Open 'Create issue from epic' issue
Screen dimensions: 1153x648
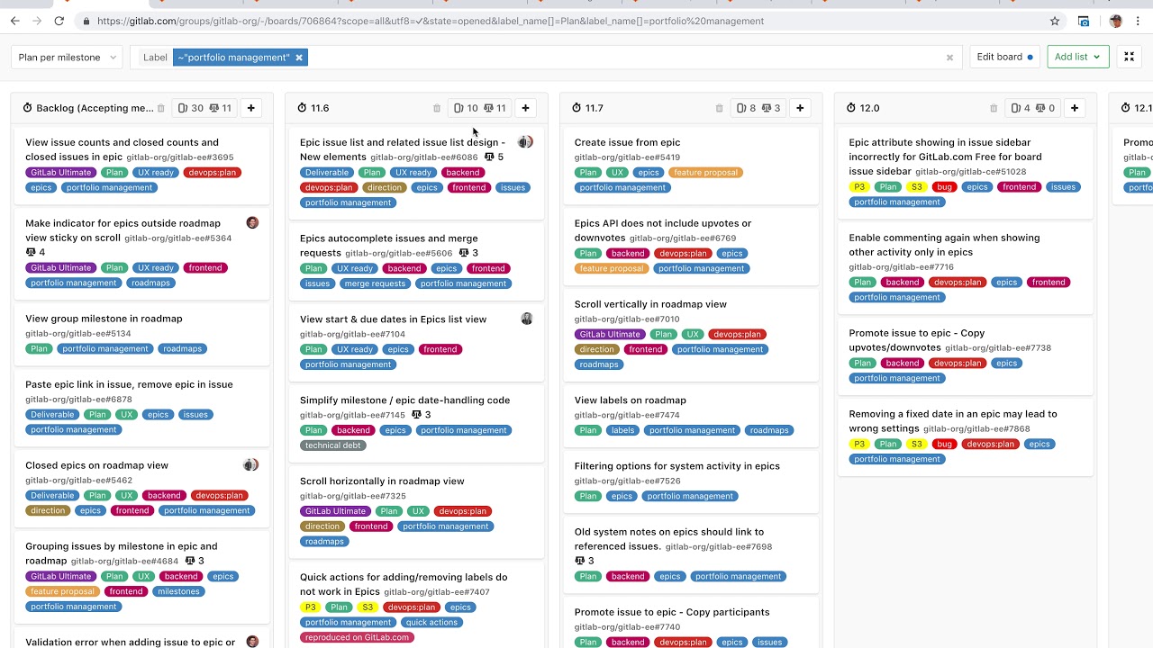click(x=627, y=142)
